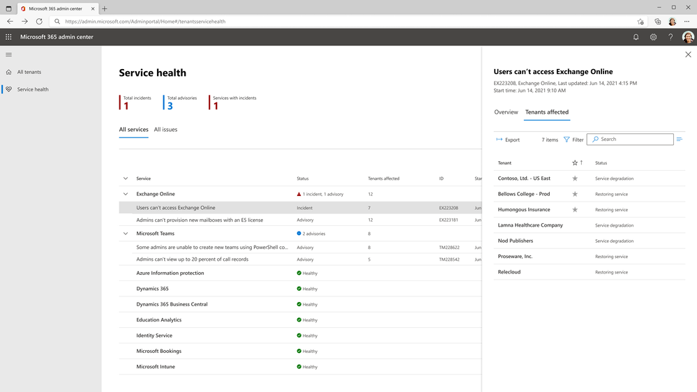Click the Tenant column header

[x=504, y=163]
